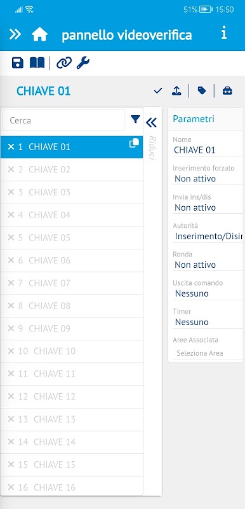Open the book manual icon
The image size is (245, 509).
pos(37,62)
